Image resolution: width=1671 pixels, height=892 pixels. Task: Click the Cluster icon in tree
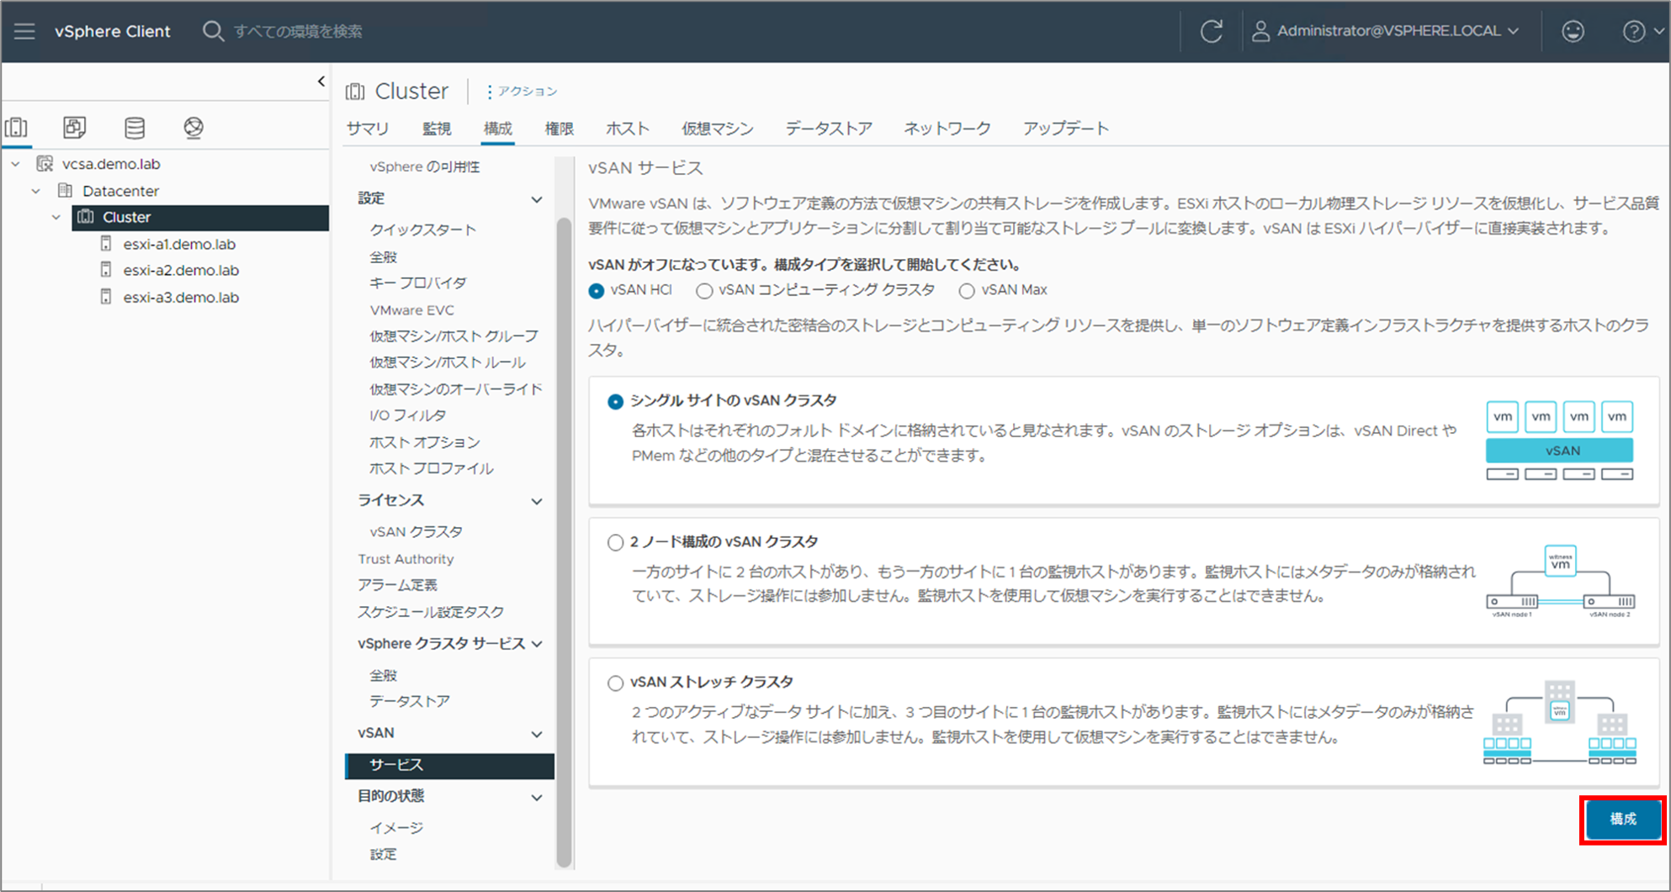click(85, 216)
